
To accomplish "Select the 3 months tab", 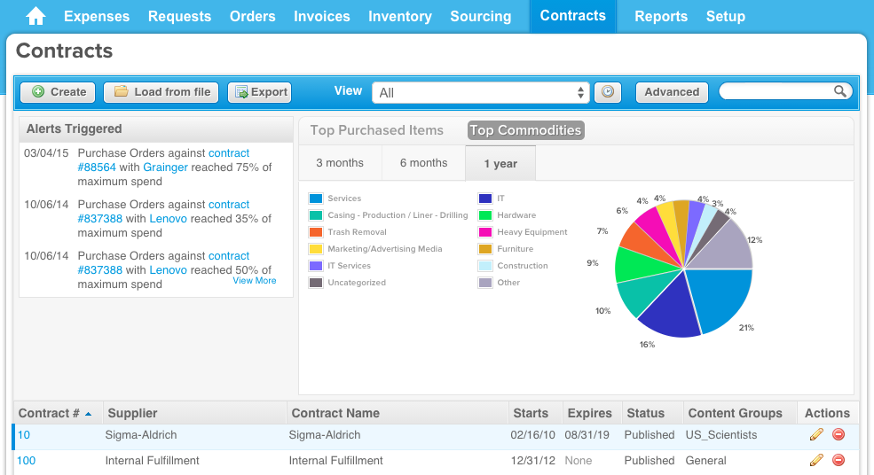I will click(340, 163).
